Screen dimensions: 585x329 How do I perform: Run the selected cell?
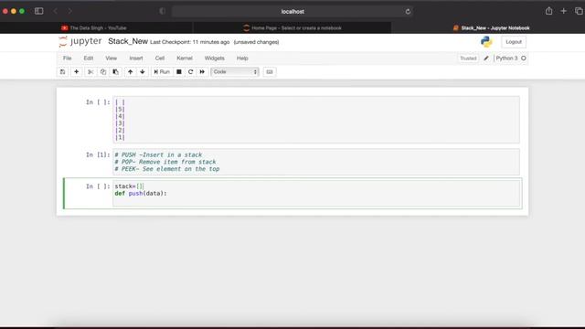click(x=162, y=71)
